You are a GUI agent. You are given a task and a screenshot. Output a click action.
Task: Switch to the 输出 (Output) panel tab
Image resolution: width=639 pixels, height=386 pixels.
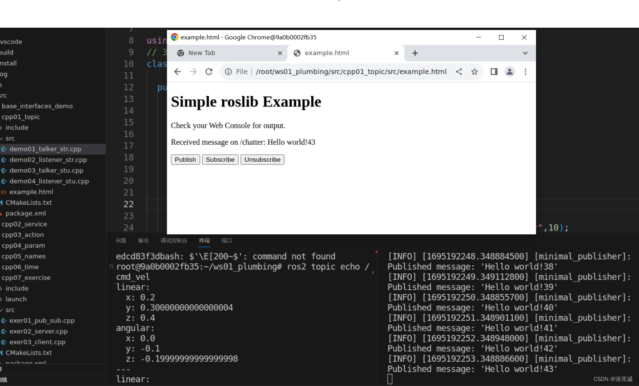(143, 241)
